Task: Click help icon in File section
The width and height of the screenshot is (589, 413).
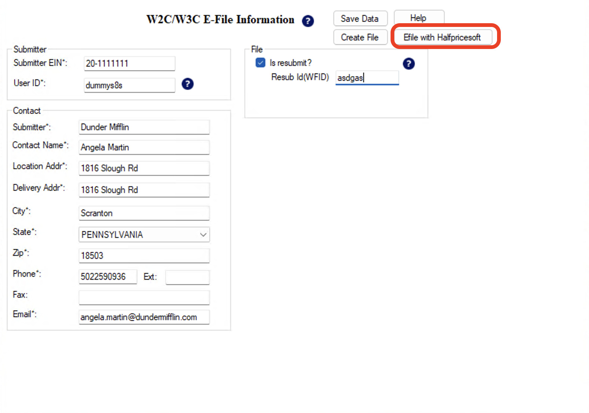Action: (408, 64)
